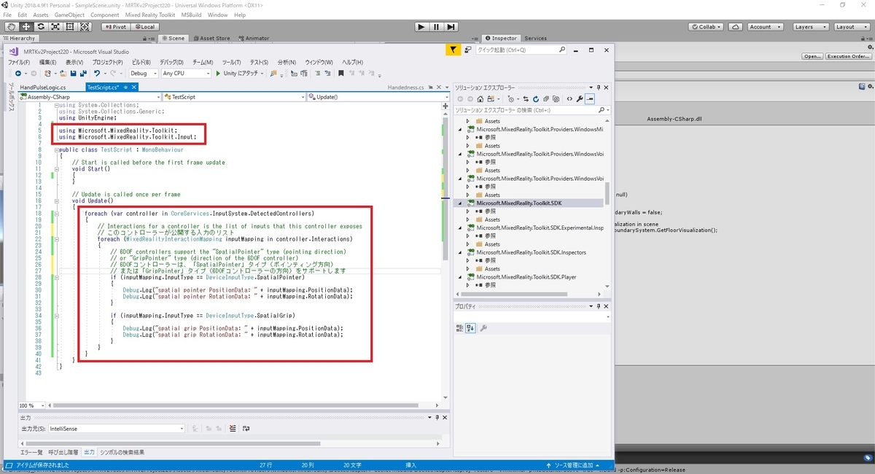Open Visual Studio デバッグ(D) menu
Image resolution: width=875 pixels, height=474 pixels.
click(x=172, y=62)
